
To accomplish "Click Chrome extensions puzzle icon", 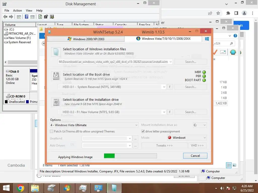I will click(x=228, y=13).
